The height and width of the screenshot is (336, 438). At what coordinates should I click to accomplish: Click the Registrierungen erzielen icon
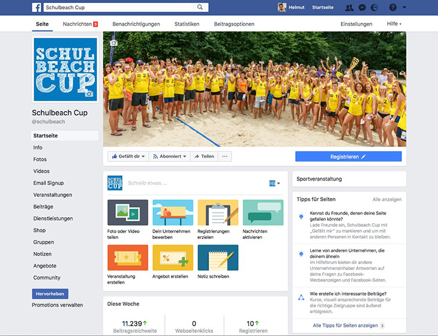click(218, 212)
